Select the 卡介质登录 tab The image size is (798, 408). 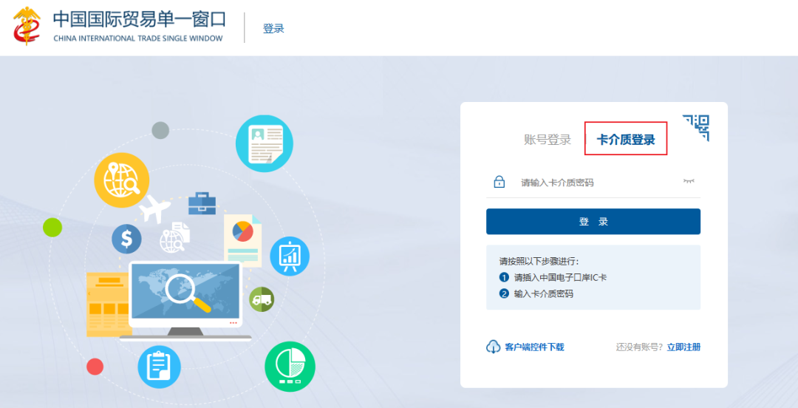[626, 140]
